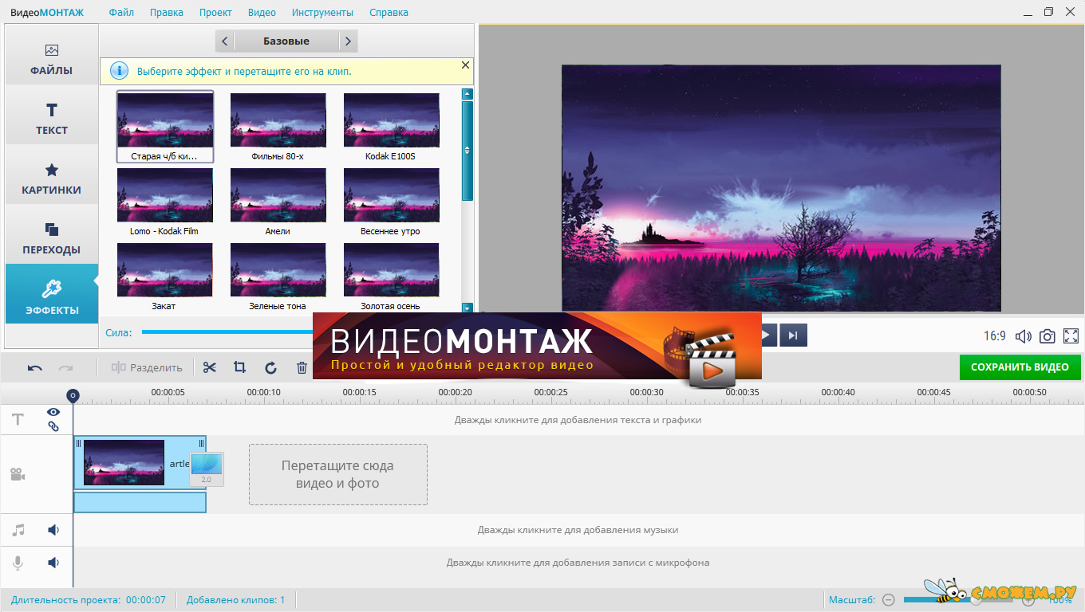
Task: Undo the last action
Action: [35, 367]
